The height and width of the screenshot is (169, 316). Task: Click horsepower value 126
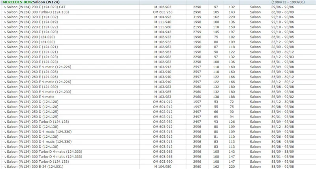pos(232,122)
